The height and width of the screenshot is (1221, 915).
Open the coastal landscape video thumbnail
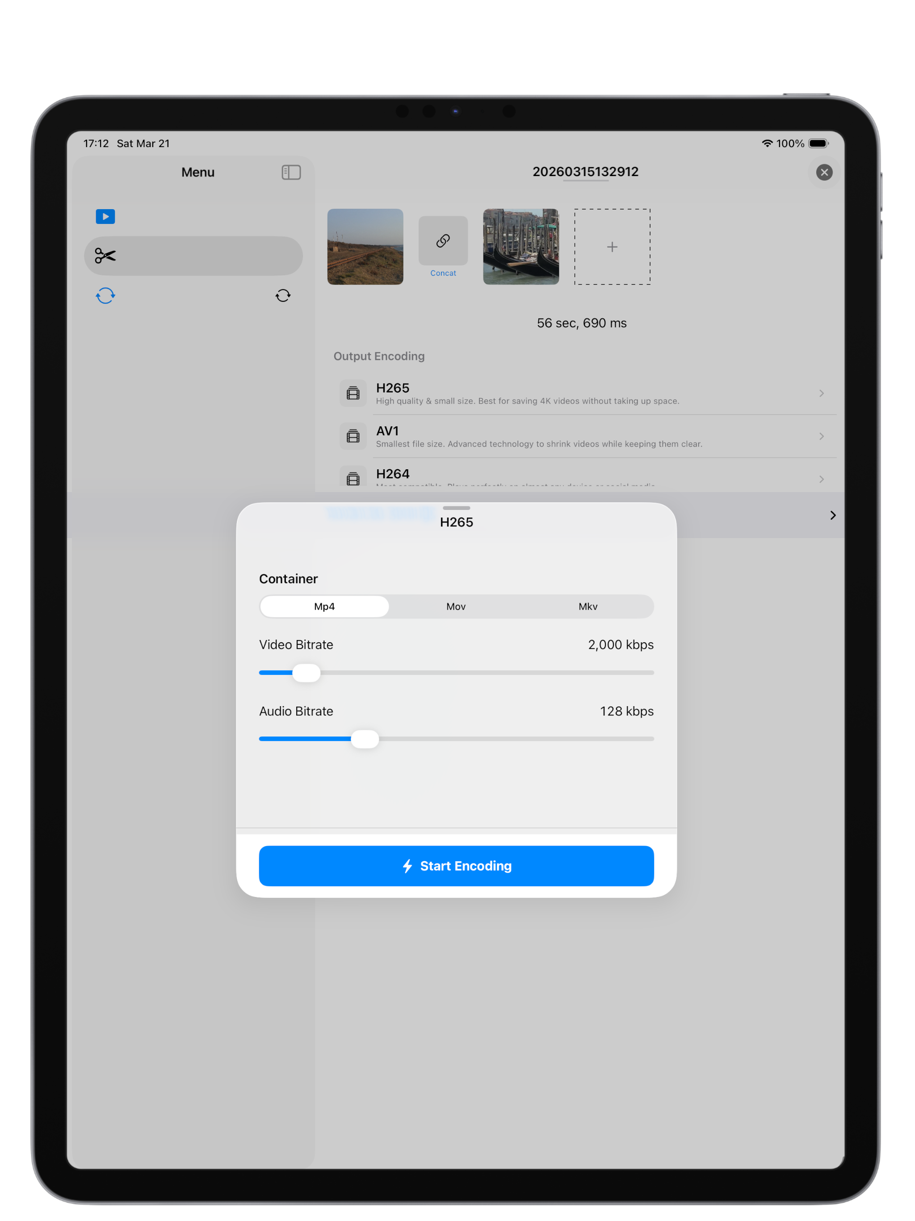click(365, 247)
